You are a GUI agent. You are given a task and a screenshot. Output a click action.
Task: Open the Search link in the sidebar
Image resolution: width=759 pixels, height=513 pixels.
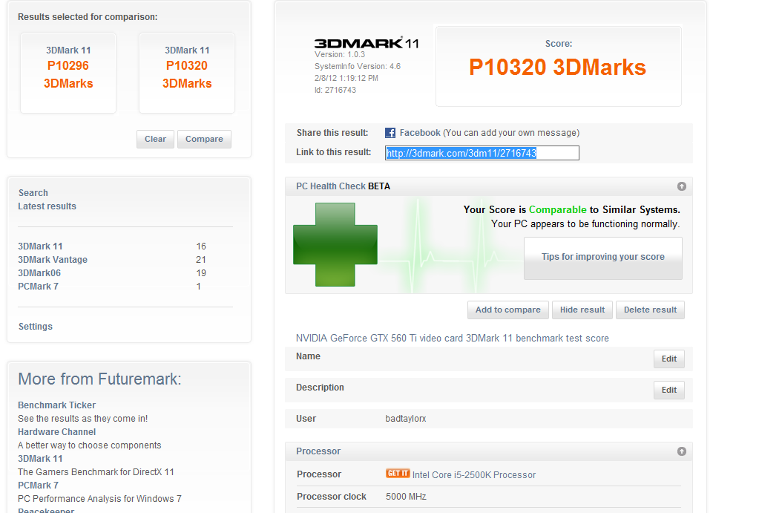pyautogui.click(x=33, y=193)
